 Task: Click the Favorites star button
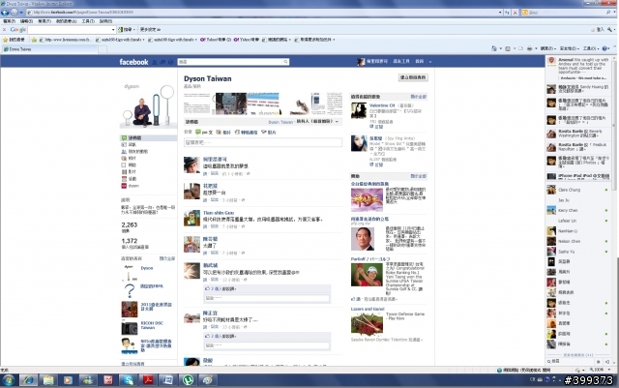(14, 40)
